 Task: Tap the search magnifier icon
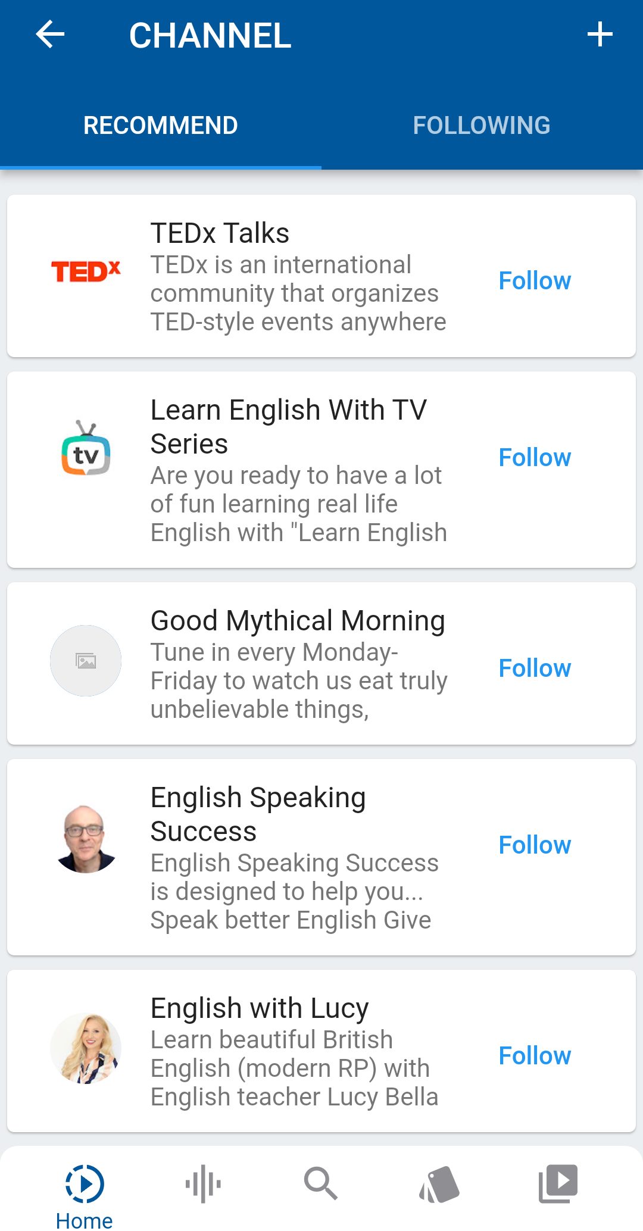pos(321,1183)
